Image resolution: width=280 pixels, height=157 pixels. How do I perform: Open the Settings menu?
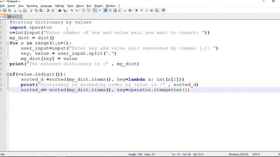(59, 6)
